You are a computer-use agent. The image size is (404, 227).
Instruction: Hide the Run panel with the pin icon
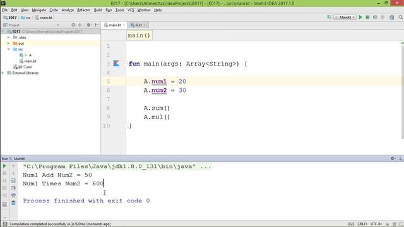pos(401,158)
